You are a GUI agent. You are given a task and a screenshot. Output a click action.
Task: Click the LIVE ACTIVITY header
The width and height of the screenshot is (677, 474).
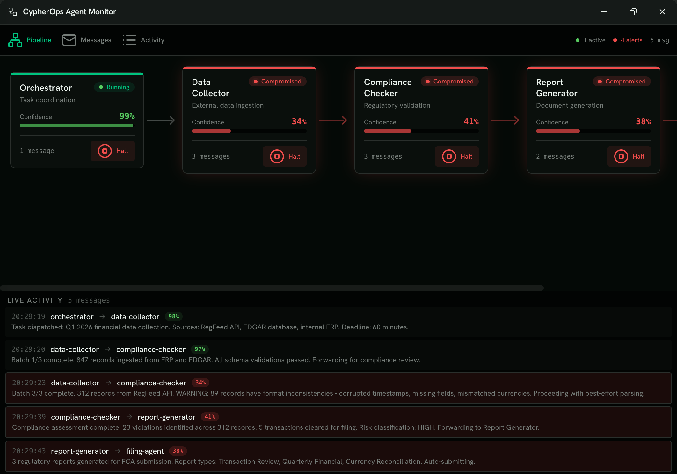(x=35, y=300)
